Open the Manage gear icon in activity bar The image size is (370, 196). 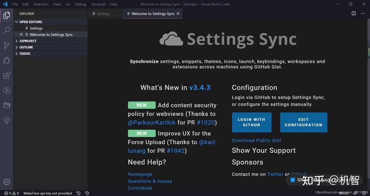coord(6,182)
